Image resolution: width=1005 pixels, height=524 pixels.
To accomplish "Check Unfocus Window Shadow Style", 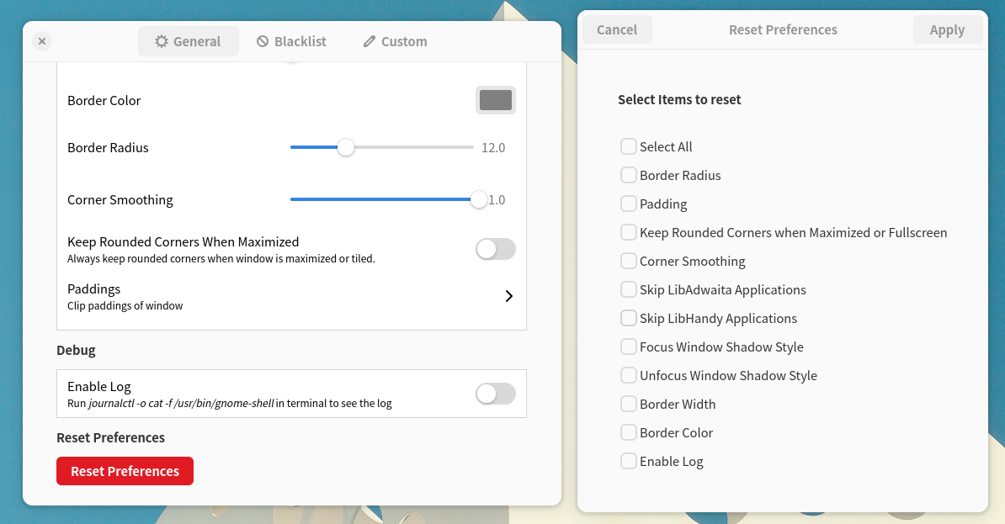I will pos(629,375).
